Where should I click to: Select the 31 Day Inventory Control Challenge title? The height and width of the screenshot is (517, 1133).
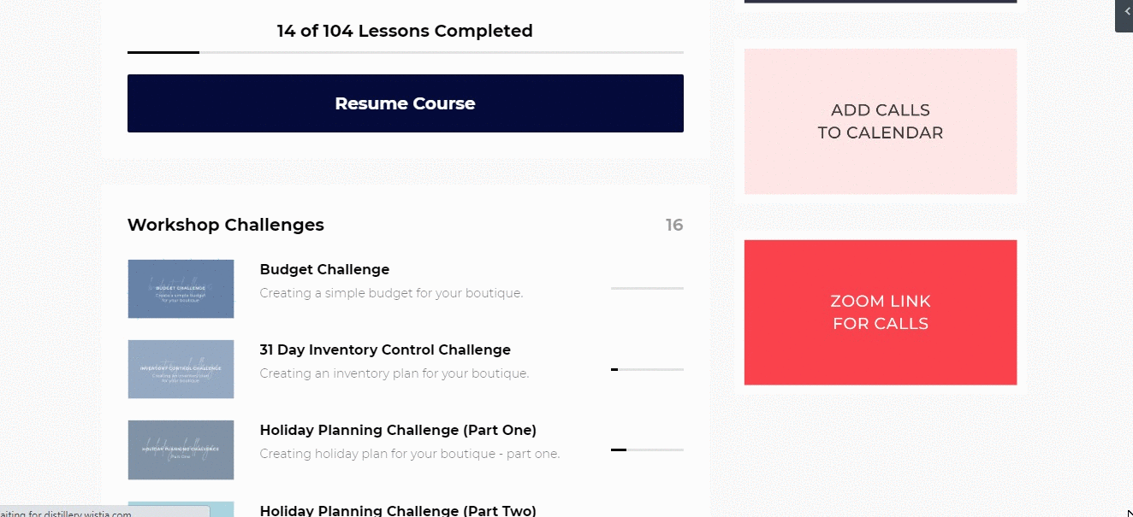tap(385, 350)
